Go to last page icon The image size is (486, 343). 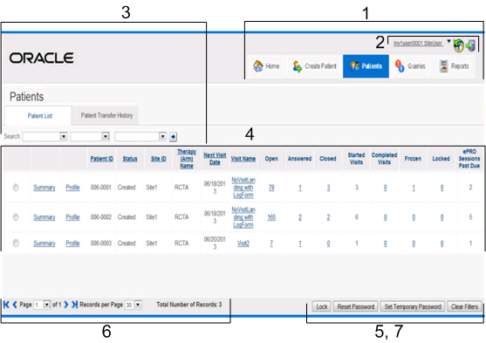pos(75,305)
